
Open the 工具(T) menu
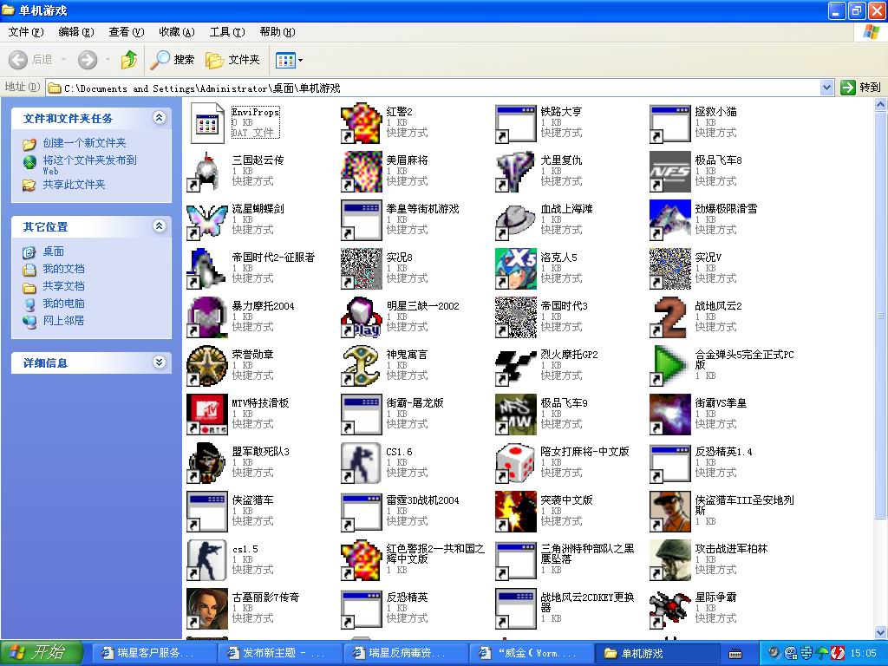(227, 32)
